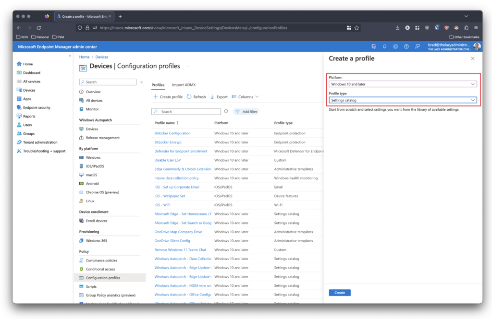Viewport: 492px width, 319px height.
Task: Open the Tenant administration icon
Action: pyautogui.click(x=19, y=142)
